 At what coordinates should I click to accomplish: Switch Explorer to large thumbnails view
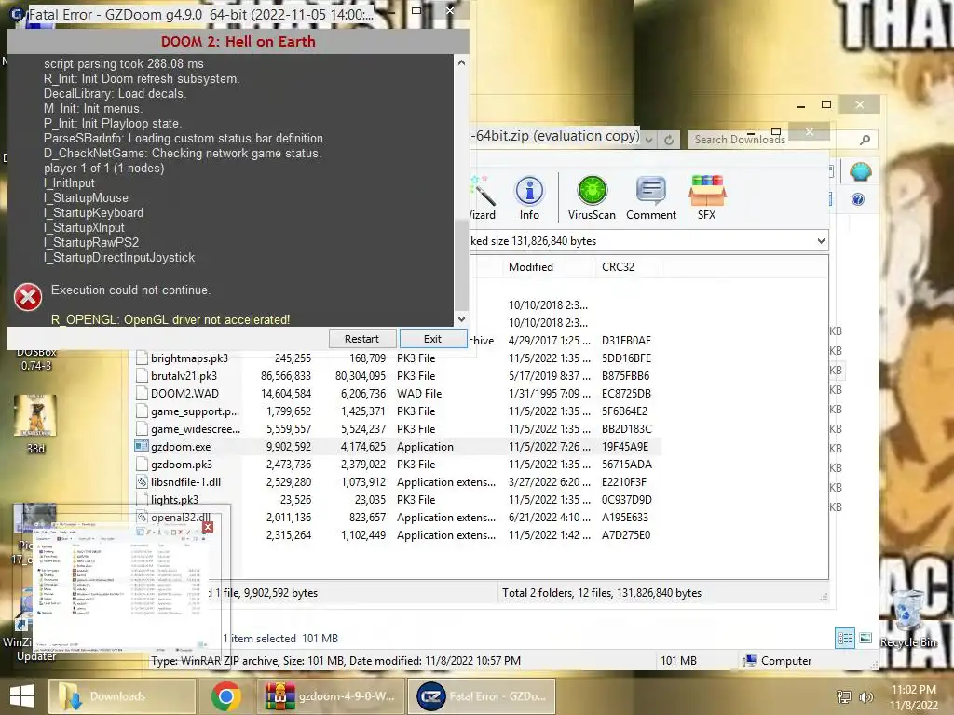tap(865, 639)
